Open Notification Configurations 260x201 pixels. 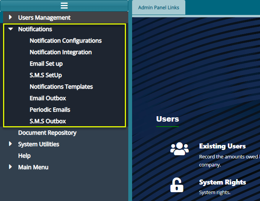coord(65,41)
